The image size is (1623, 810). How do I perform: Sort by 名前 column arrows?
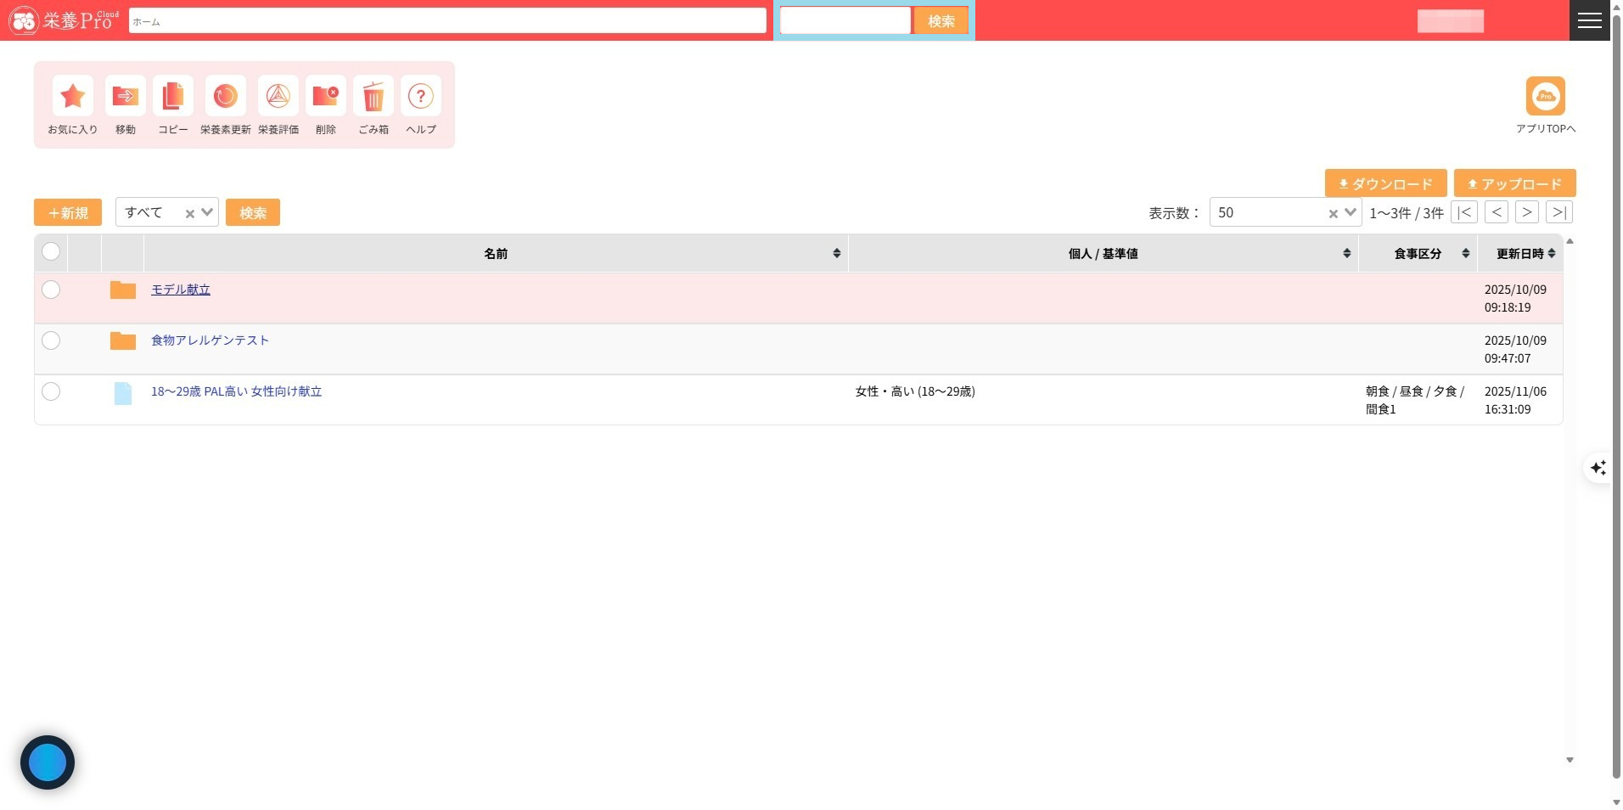pos(836,254)
